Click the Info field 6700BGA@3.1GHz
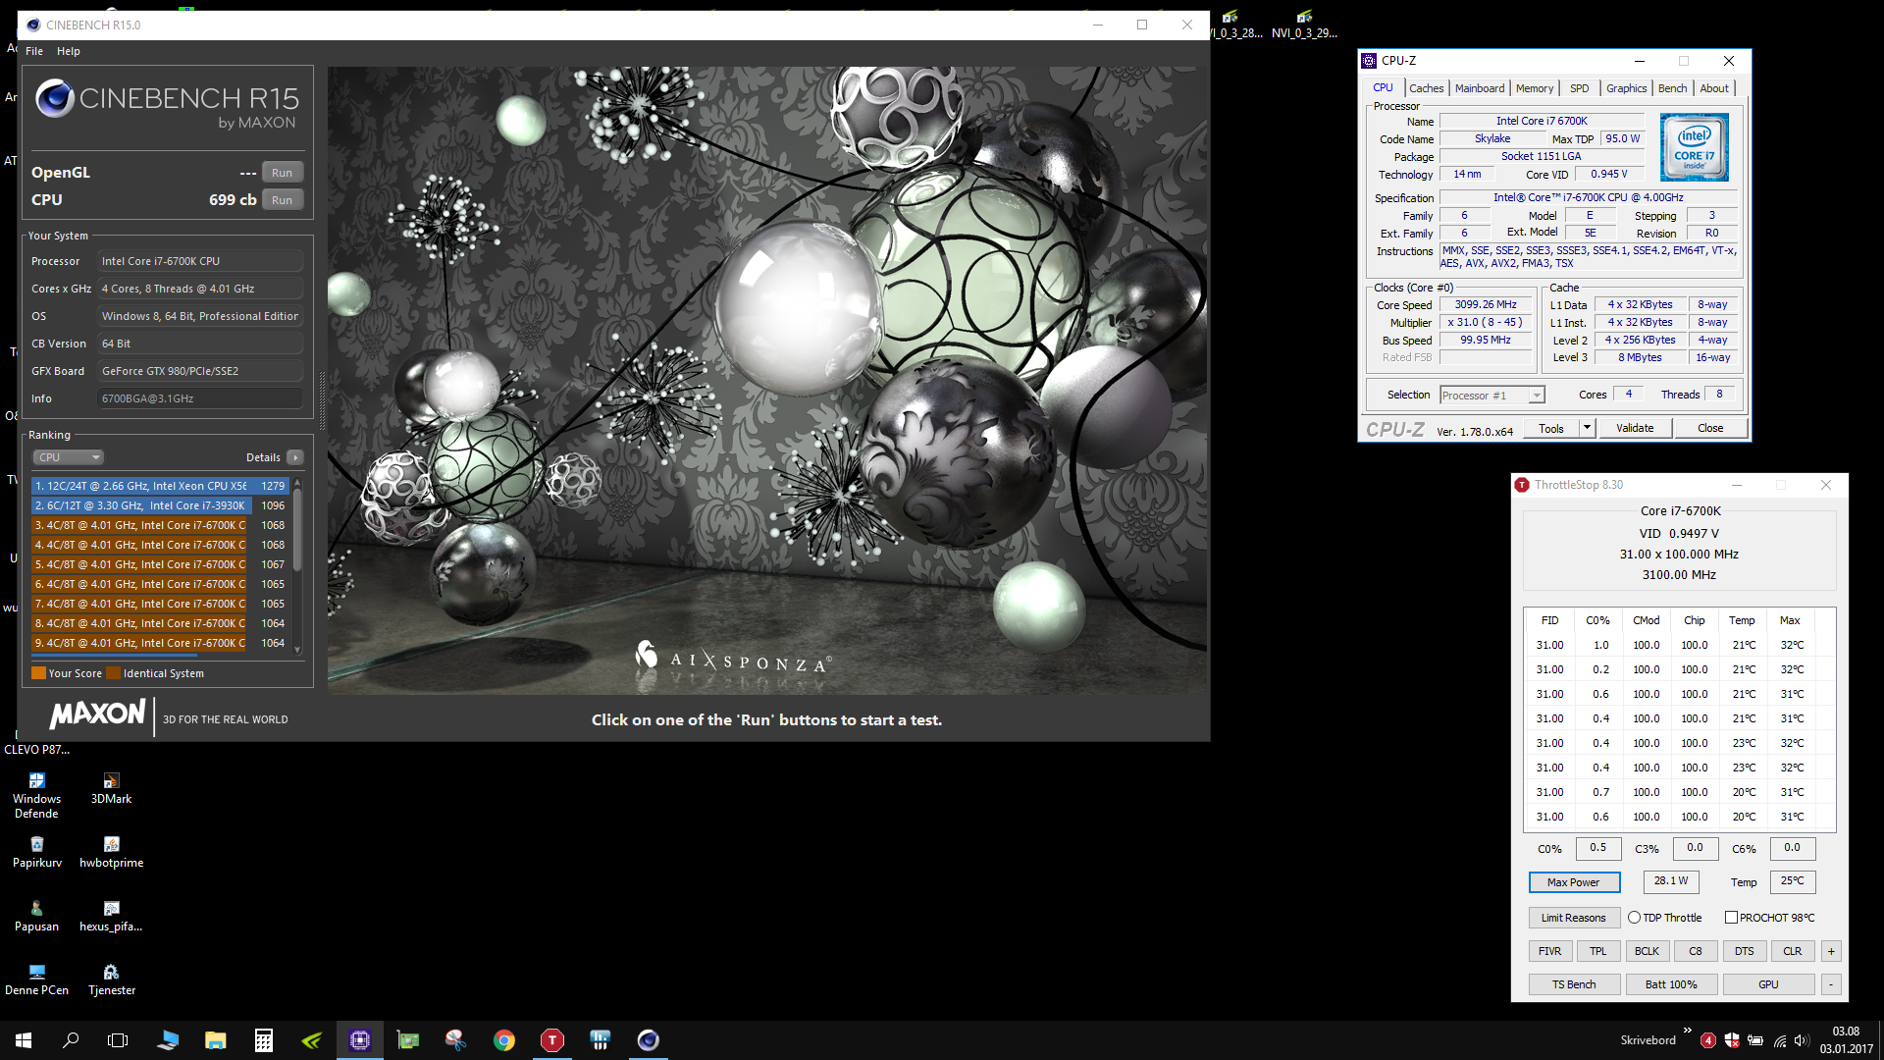This screenshot has width=1884, height=1060. 200,398
